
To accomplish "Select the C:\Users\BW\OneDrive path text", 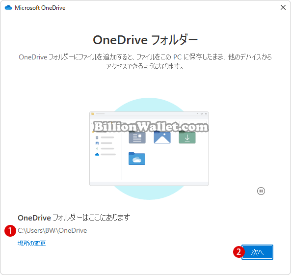I will click(53, 230).
